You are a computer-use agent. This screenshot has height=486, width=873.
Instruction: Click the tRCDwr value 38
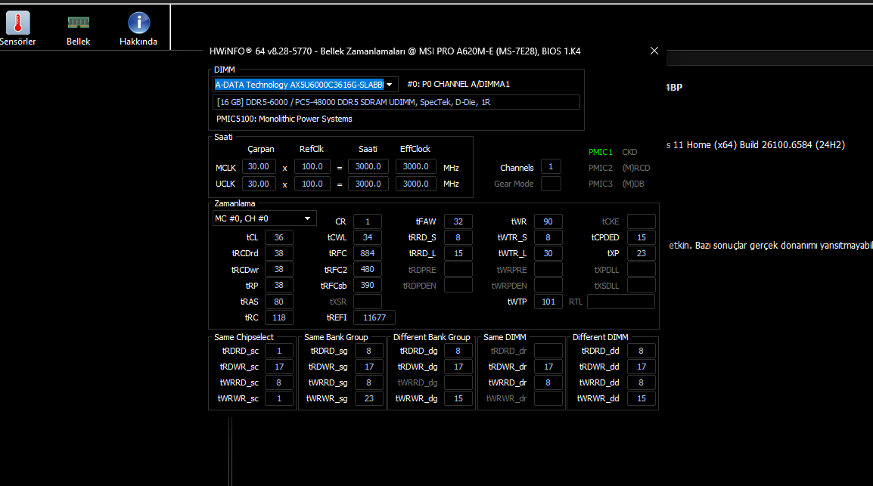(x=279, y=269)
